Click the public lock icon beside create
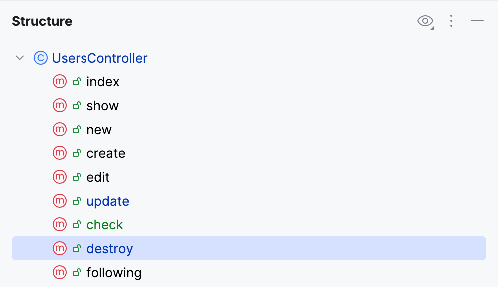 tap(76, 153)
